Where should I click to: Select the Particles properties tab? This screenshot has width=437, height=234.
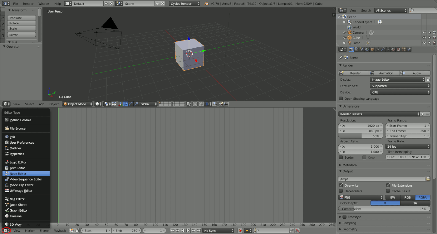coord(403,49)
